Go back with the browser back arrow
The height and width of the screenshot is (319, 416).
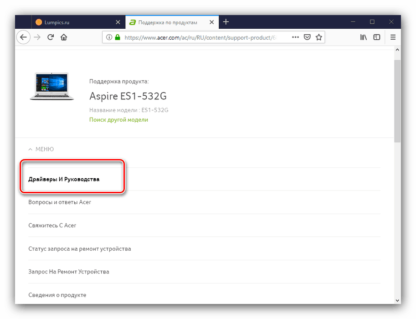[x=23, y=37]
